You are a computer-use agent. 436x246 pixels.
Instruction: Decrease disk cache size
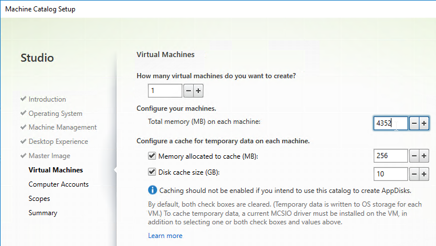[x=414, y=174]
